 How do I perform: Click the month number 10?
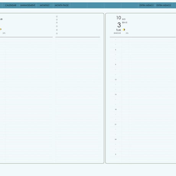119,18
